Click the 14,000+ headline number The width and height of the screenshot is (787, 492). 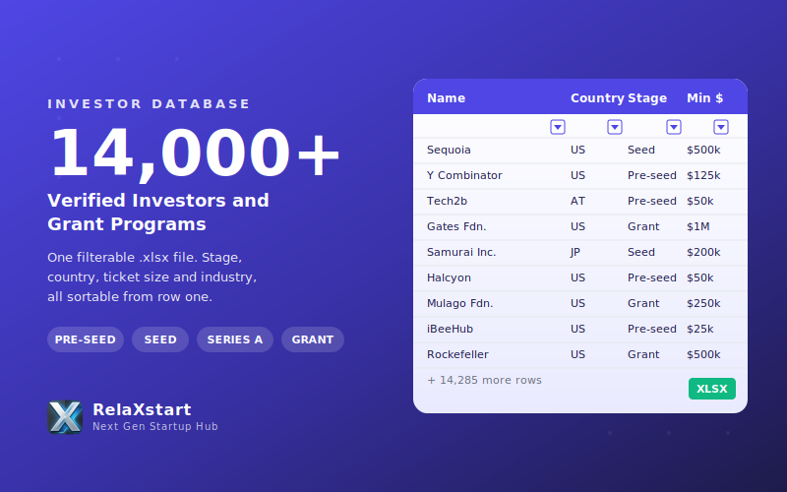point(195,154)
